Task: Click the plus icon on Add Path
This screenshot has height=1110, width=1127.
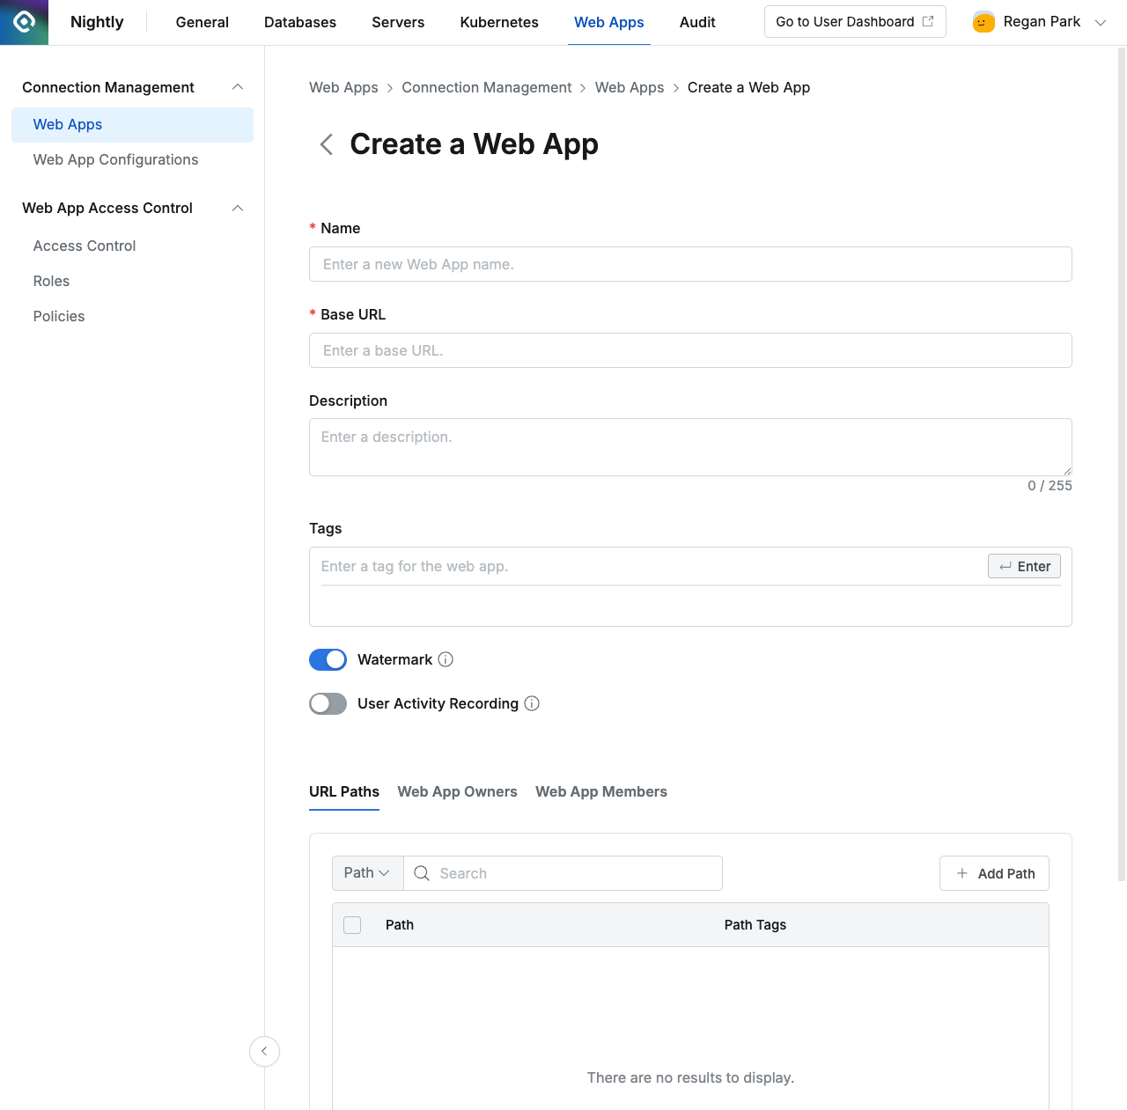Action: coord(961,873)
